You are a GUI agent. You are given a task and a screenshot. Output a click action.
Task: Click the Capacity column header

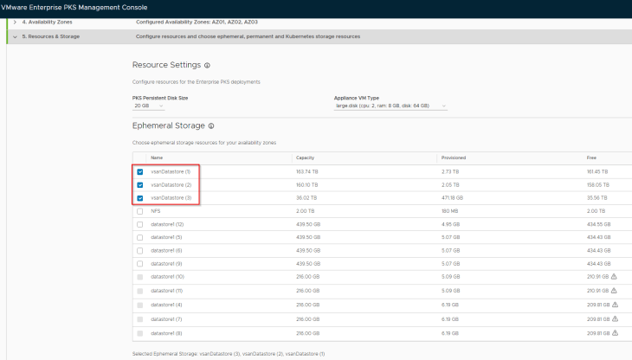coord(305,157)
